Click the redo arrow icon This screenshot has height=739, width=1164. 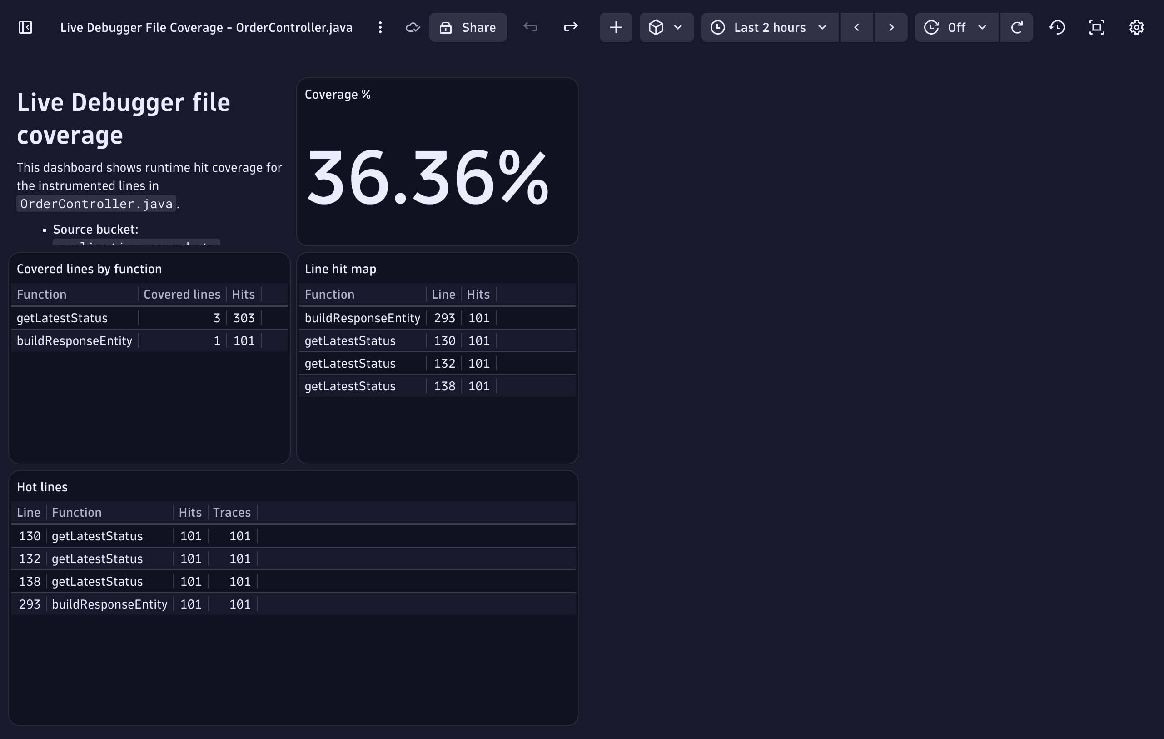pyautogui.click(x=570, y=28)
